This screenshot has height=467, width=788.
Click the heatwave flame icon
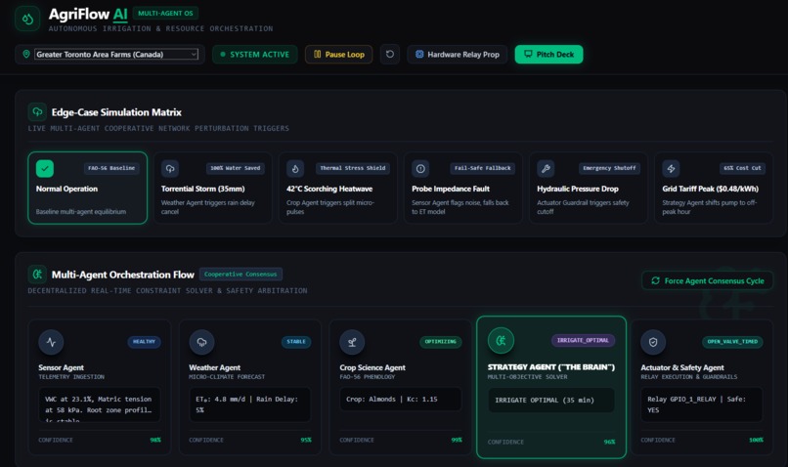295,168
